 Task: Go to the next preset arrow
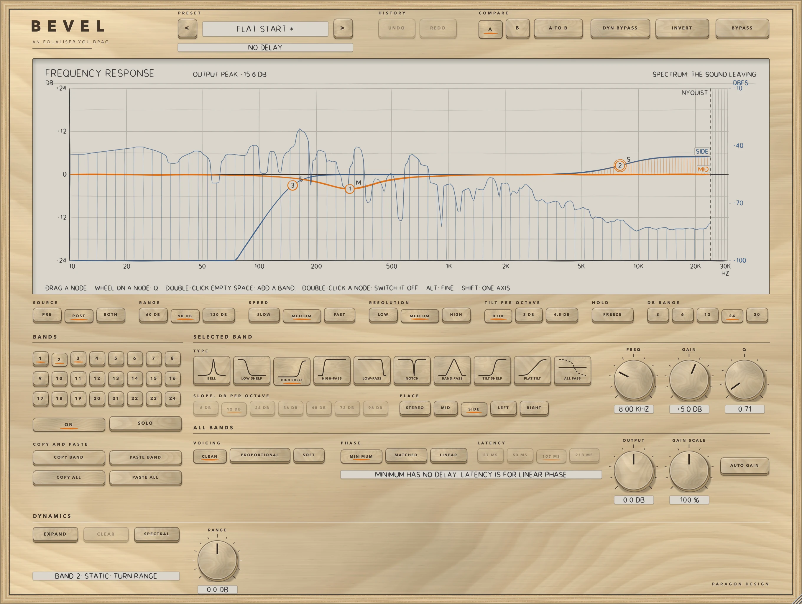click(343, 28)
